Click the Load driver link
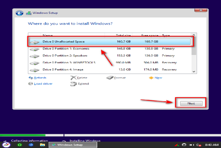Viewport: 221px width, 148px height. (x=43, y=84)
